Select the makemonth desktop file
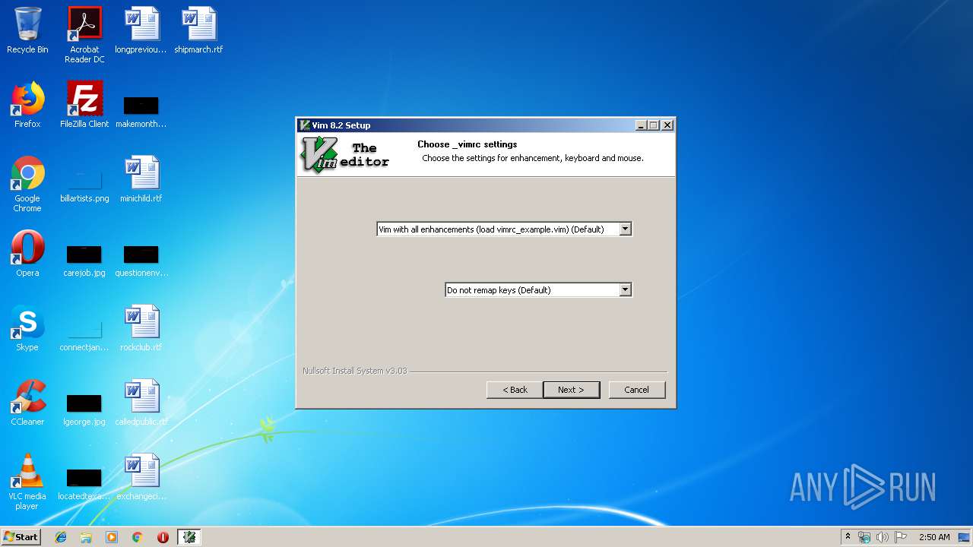The image size is (973, 547). click(x=141, y=111)
